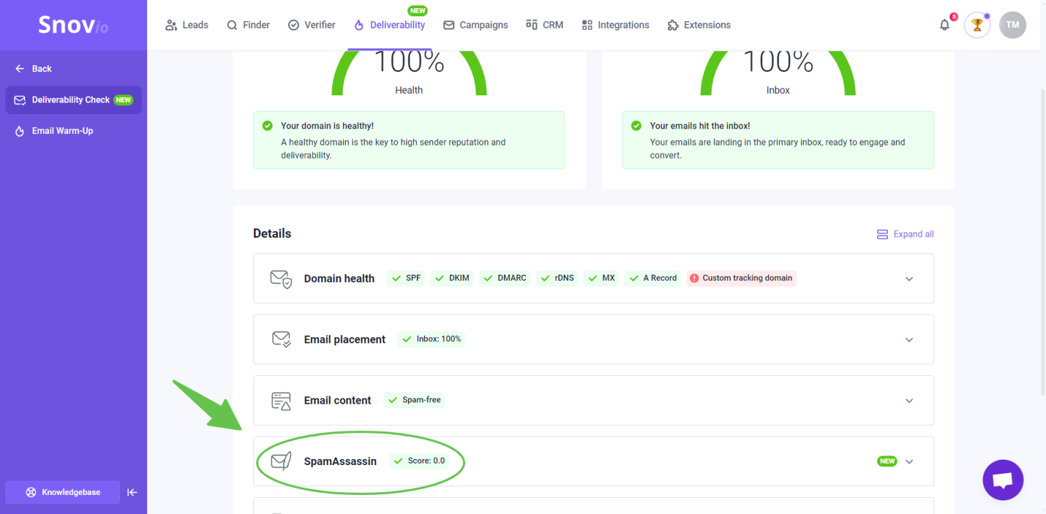This screenshot has height=514, width=1046.
Task: Open the Finder tab
Action: click(x=249, y=25)
